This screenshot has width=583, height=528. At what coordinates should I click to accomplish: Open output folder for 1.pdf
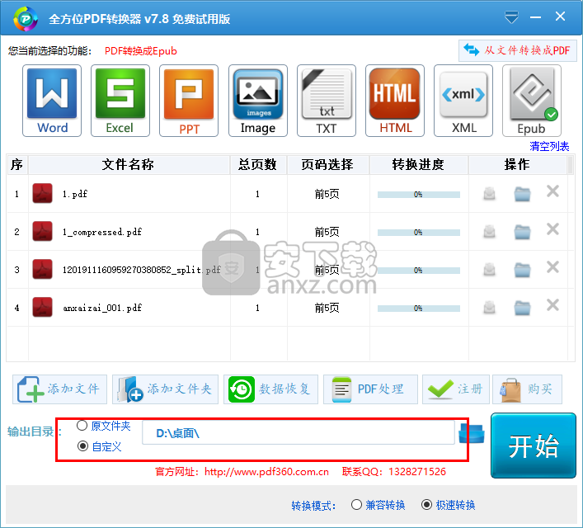tap(522, 194)
